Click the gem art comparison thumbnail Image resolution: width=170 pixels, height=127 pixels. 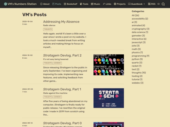pyautogui.click(x=109, y=65)
